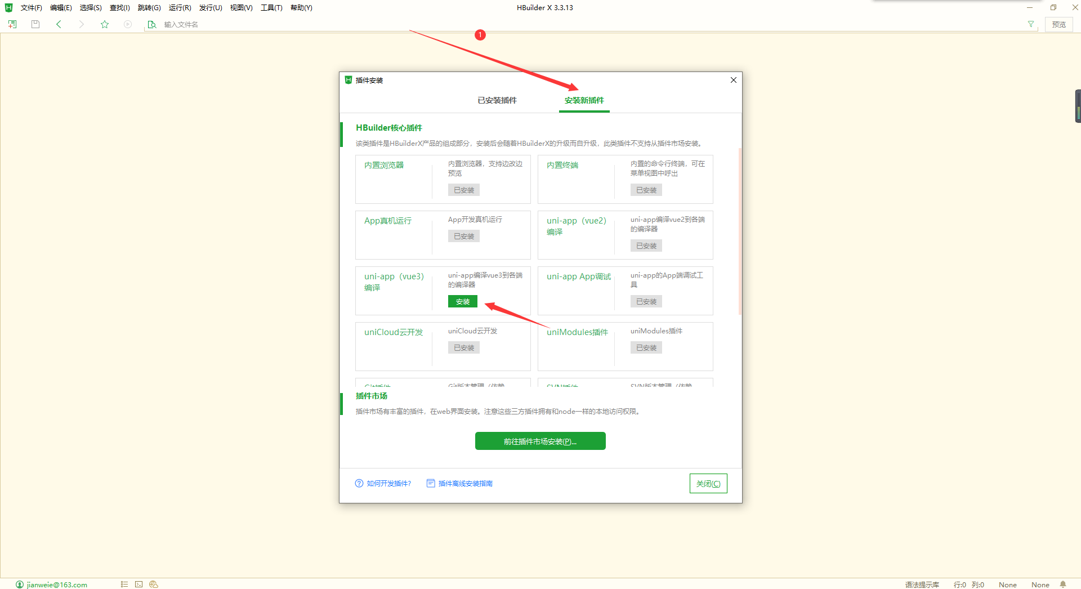Viewport: 1081px width, 589px height.
Task: Click the 内置终端 plugin name
Action: point(562,165)
